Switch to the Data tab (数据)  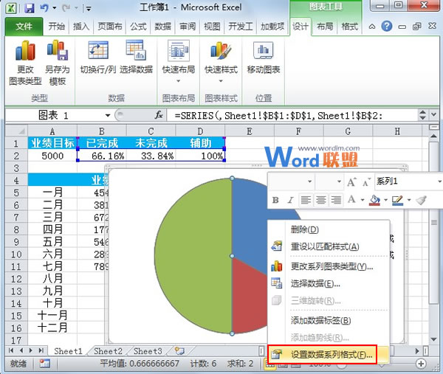pyautogui.click(x=162, y=27)
